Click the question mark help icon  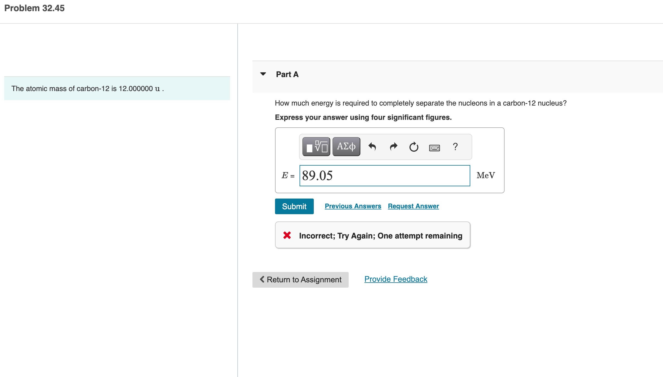pos(455,147)
